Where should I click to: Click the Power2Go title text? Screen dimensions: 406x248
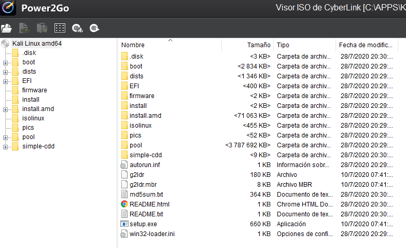point(45,8)
